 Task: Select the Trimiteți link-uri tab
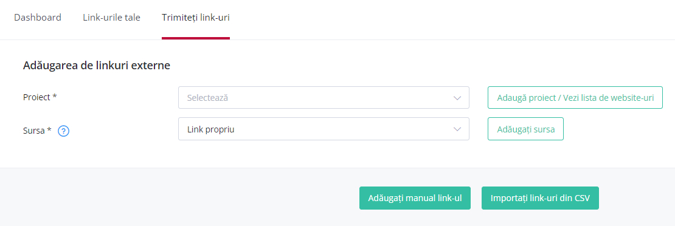point(196,18)
